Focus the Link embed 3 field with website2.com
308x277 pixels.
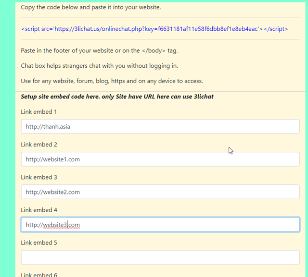click(160, 192)
